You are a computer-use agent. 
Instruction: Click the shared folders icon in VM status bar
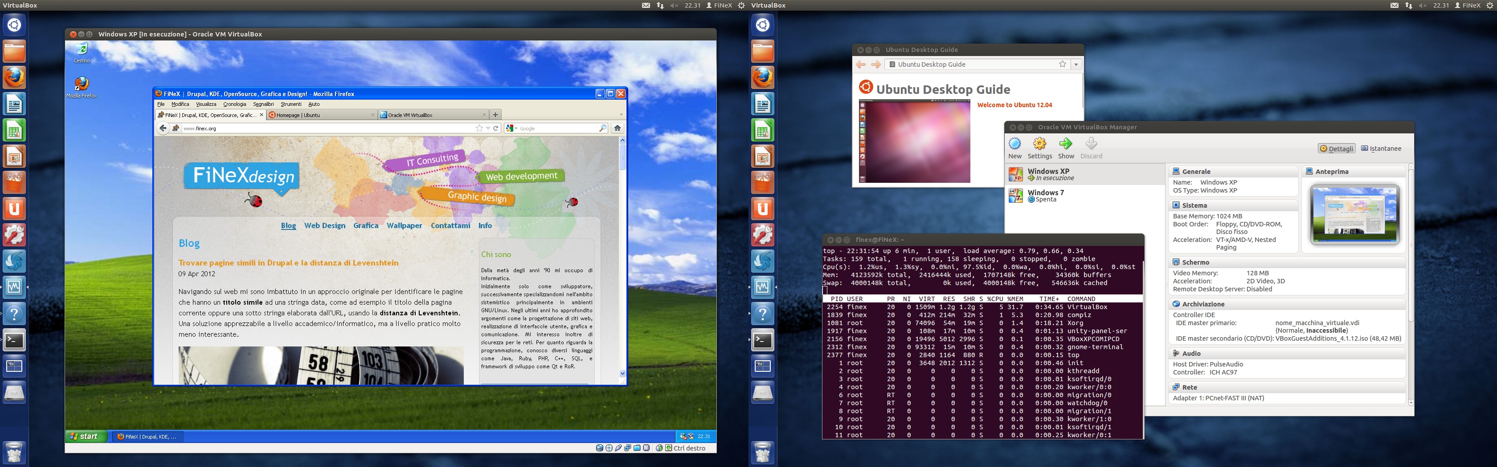pos(637,448)
